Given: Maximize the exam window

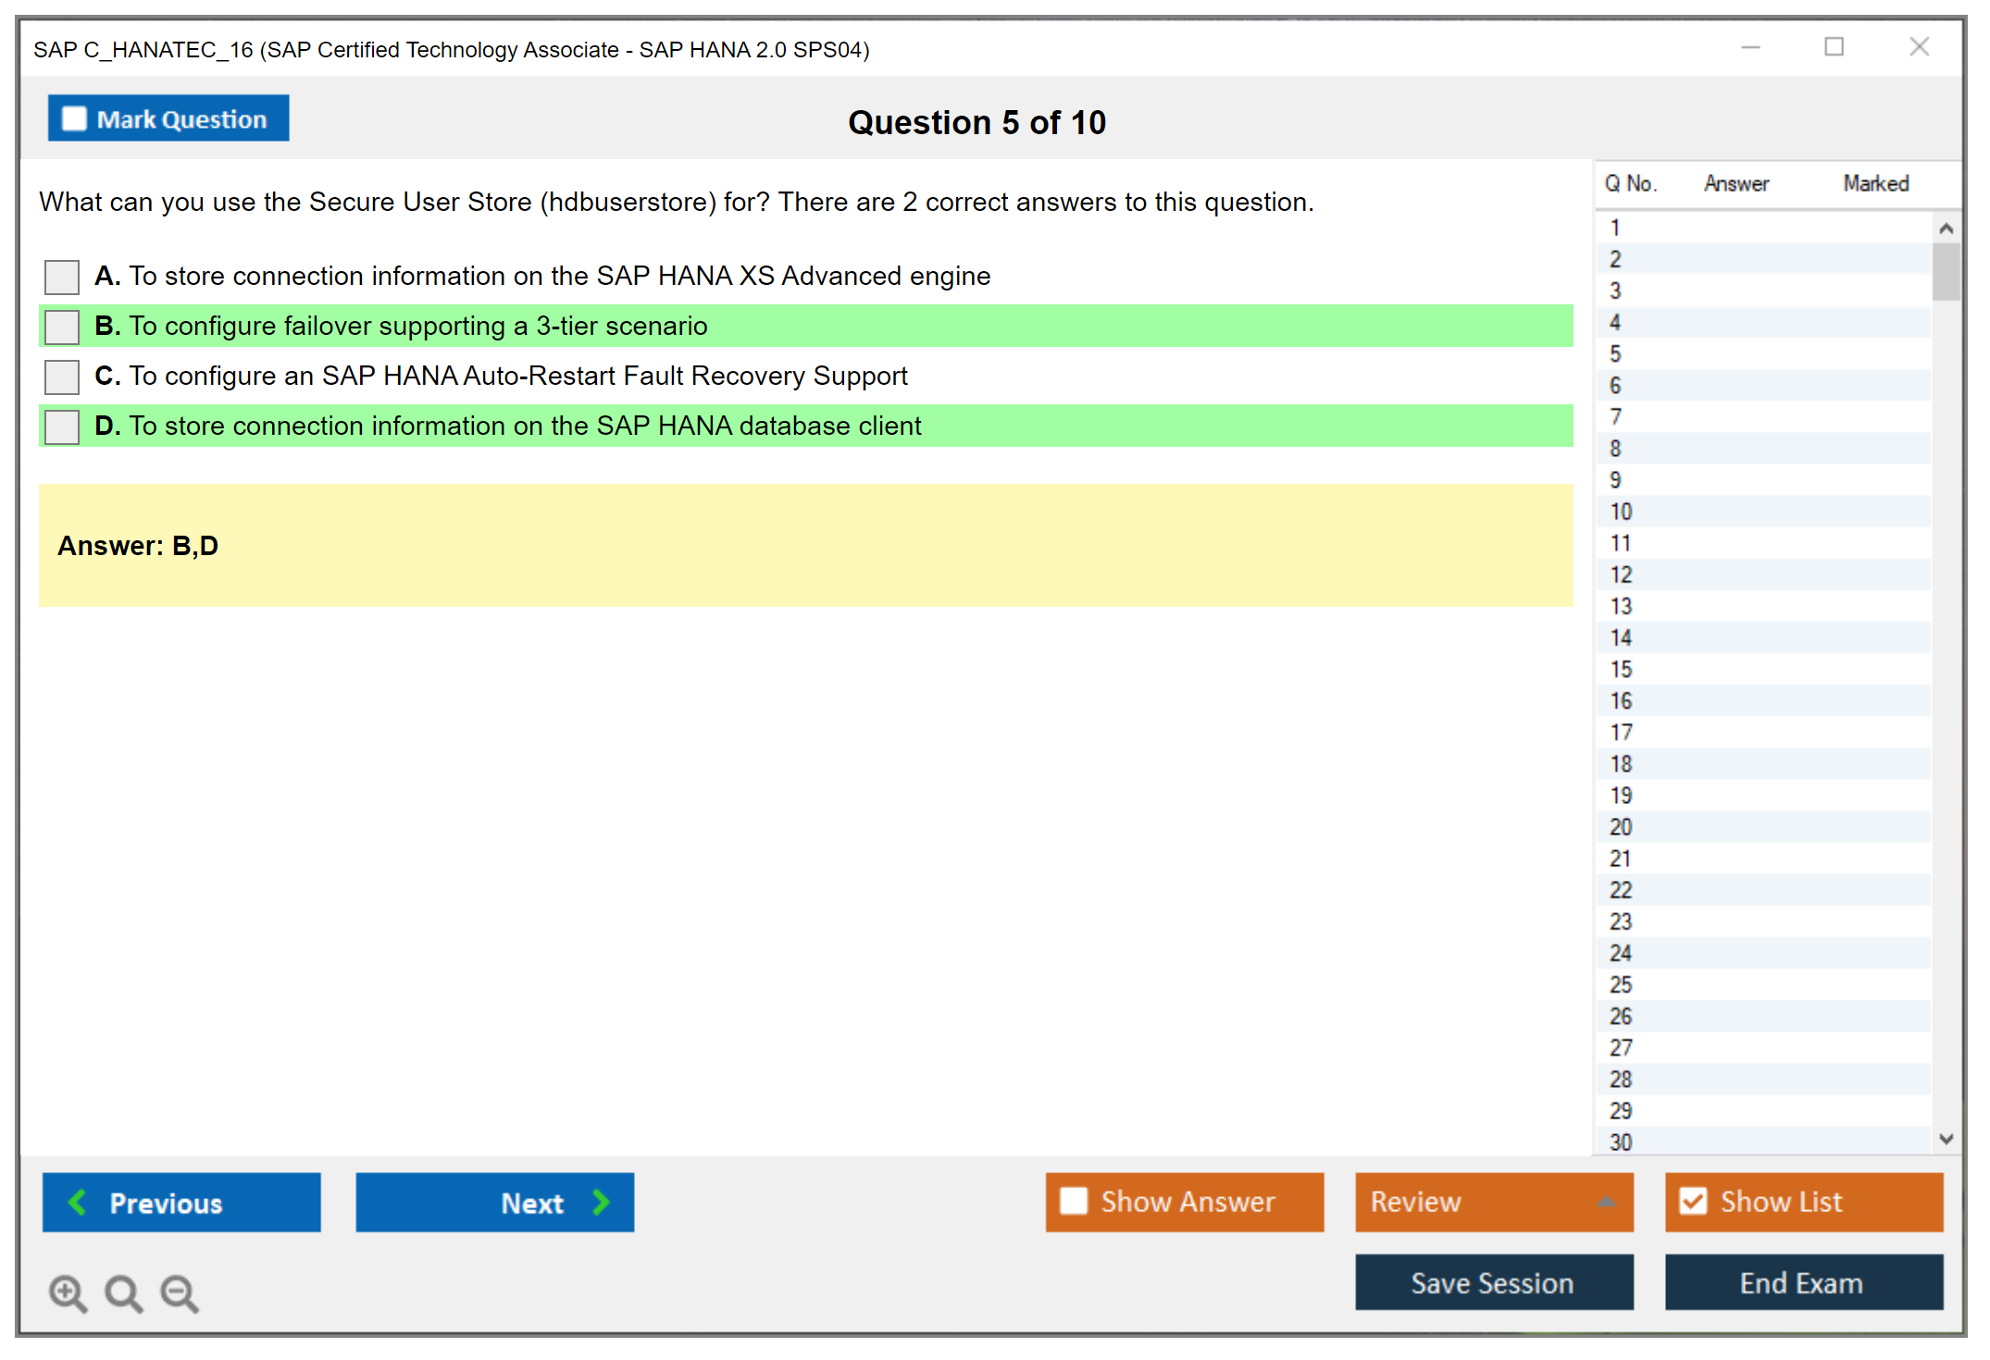Looking at the screenshot, I should pos(1834,47).
